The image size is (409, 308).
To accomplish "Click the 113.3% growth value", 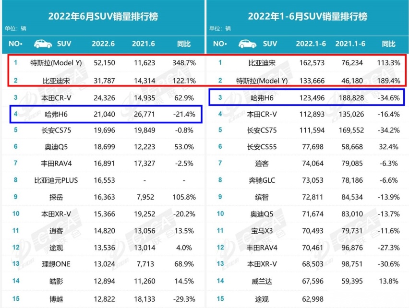I will 389,63.
